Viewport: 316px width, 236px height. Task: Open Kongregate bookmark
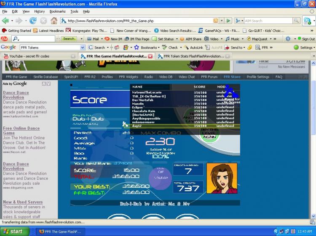pos(87,31)
